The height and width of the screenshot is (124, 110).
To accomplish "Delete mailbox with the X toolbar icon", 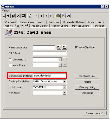I will tap(18, 16).
